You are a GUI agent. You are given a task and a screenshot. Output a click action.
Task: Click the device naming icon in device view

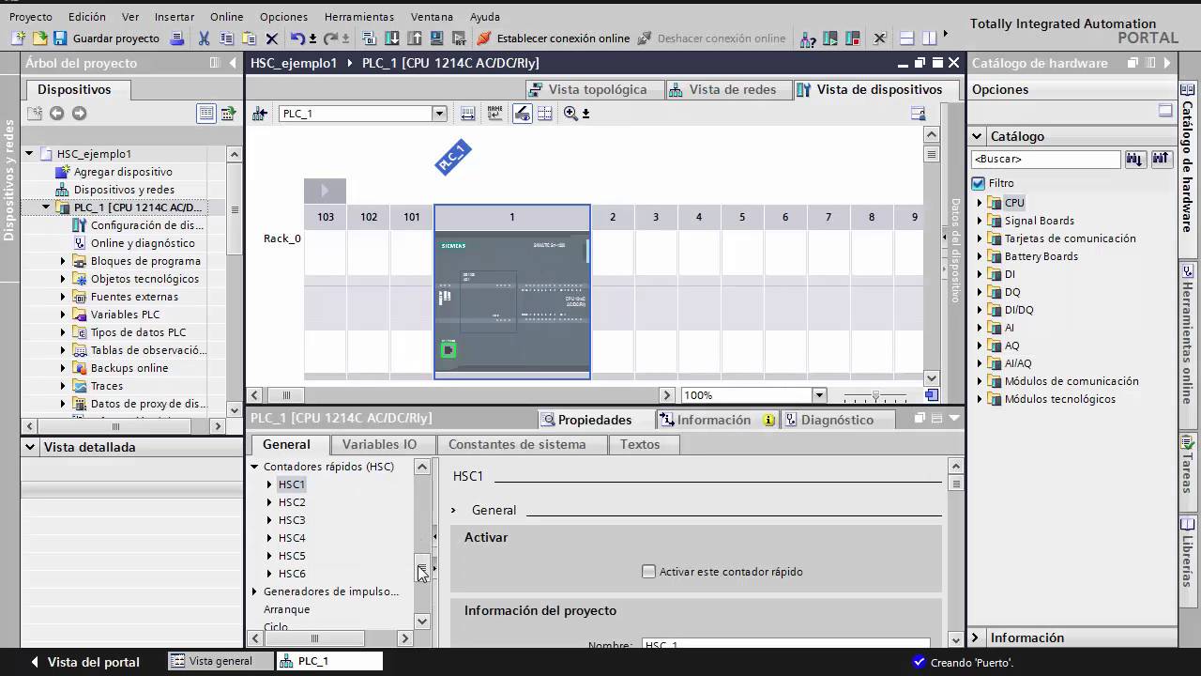(x=494, y=114)
